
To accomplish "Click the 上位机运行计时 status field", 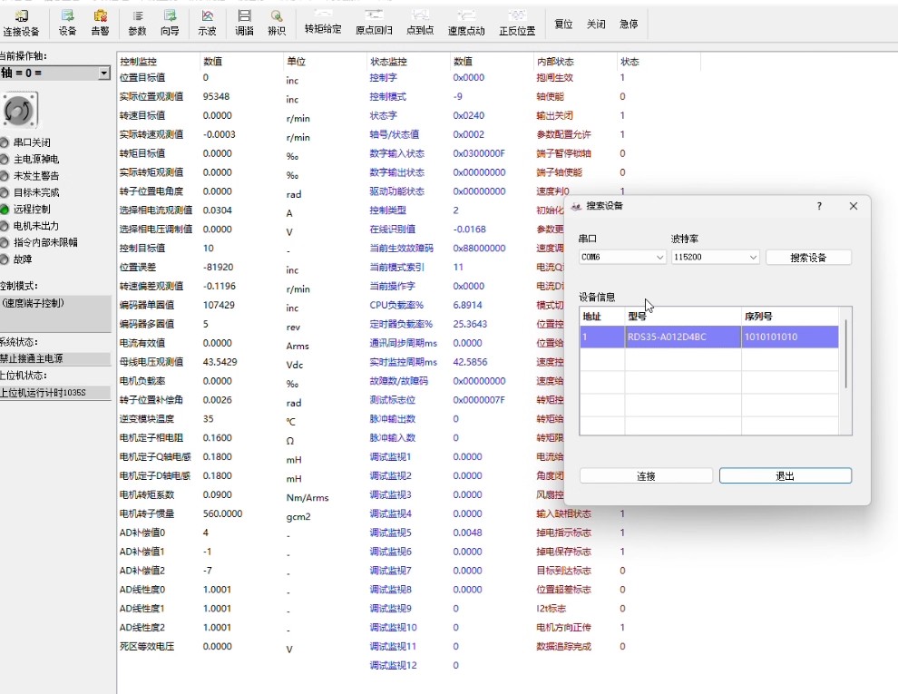I will [55, 393].
